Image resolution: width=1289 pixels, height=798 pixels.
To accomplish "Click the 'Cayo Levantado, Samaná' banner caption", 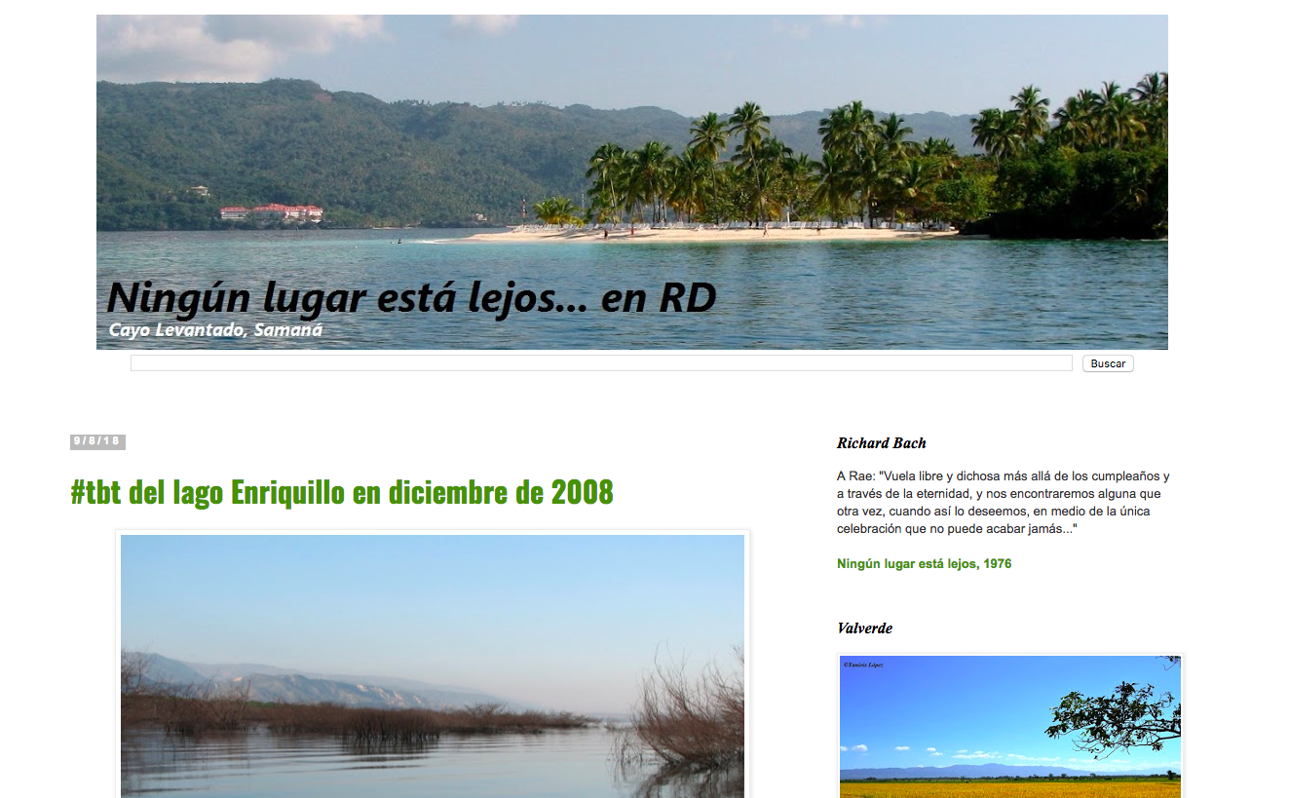I will (x=215, y=330).
